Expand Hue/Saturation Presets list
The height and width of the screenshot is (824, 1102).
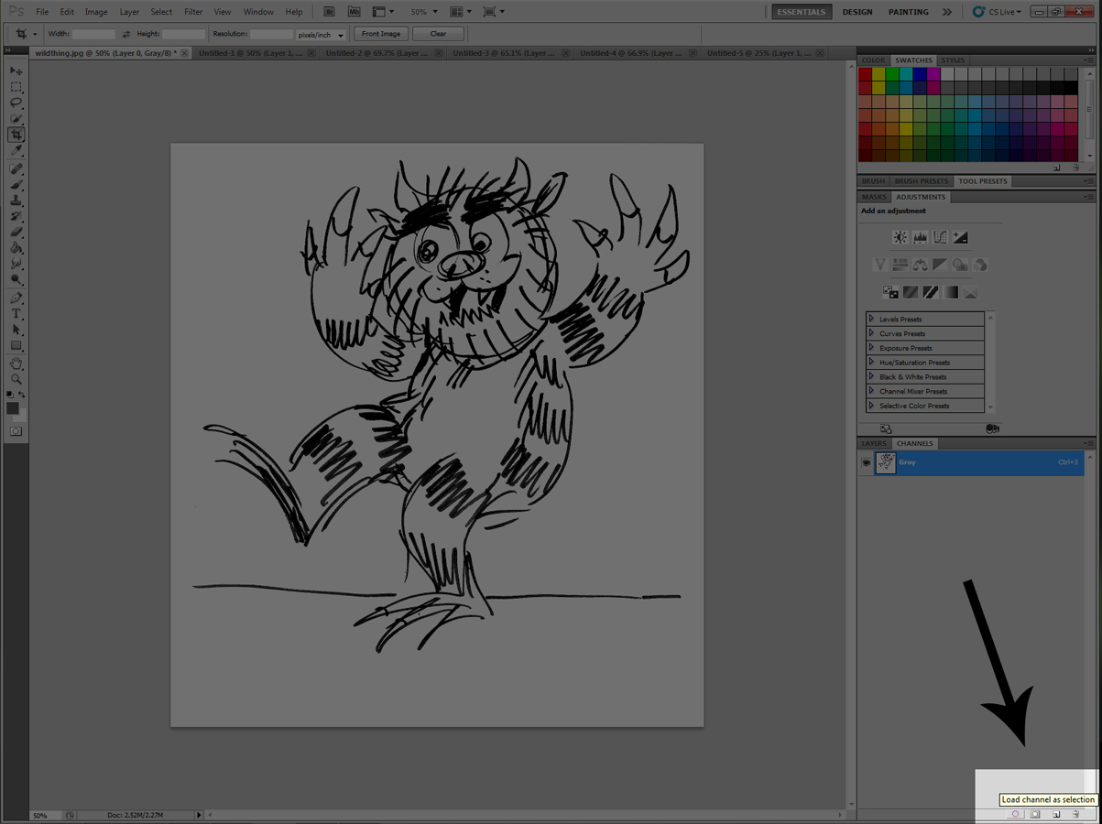point(871,362)
